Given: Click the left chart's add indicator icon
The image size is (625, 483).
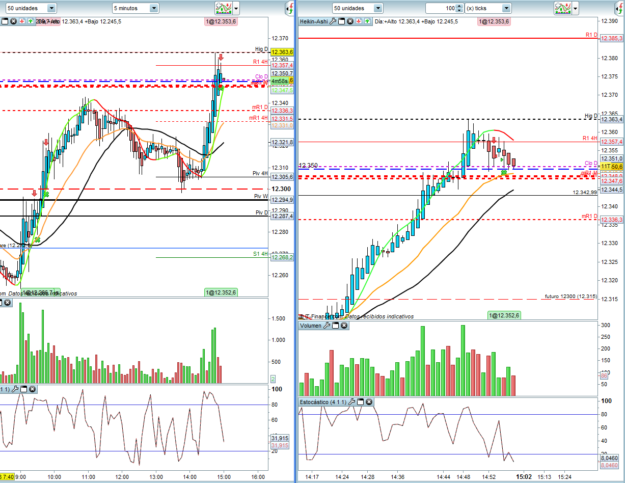Looking at the screenshot, I should pyautogui.click(x=223, y=8).
